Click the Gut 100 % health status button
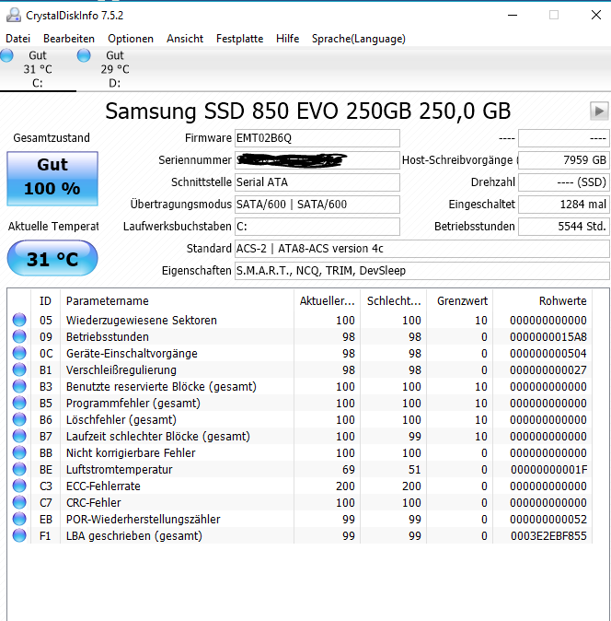The image size is (611, 621). coord(52,179)
